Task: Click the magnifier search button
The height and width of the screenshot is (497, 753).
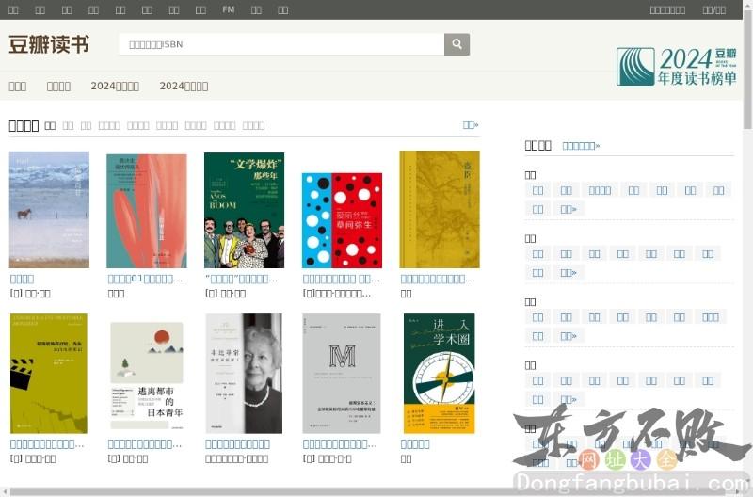Action: [457, 44]
